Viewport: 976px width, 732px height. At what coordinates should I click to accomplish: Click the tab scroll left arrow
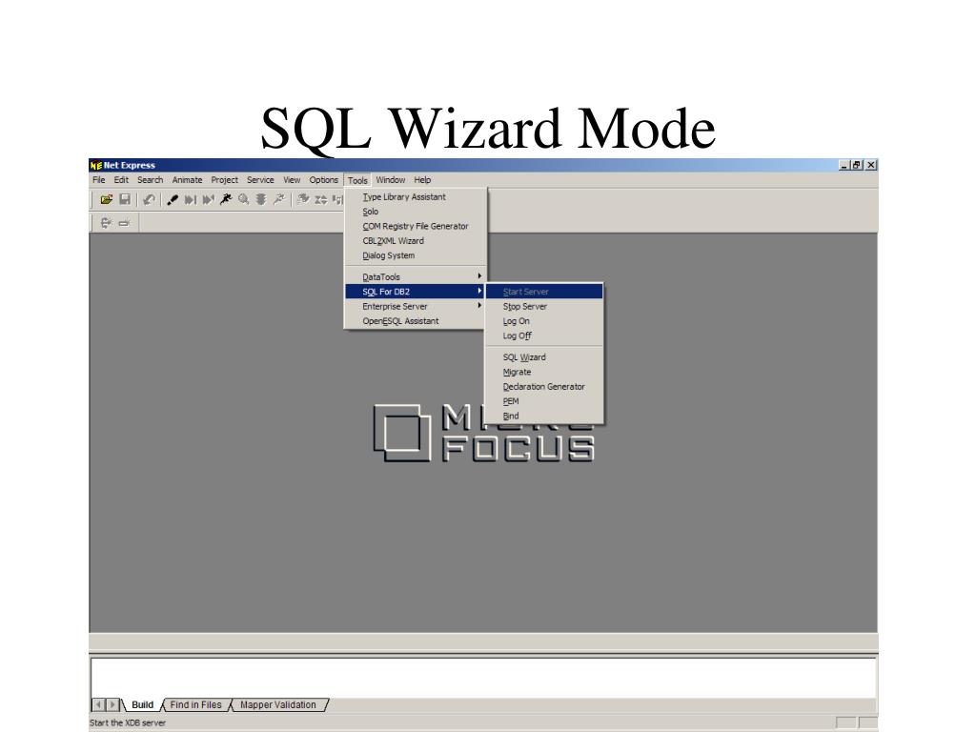(x=98, y=704)
